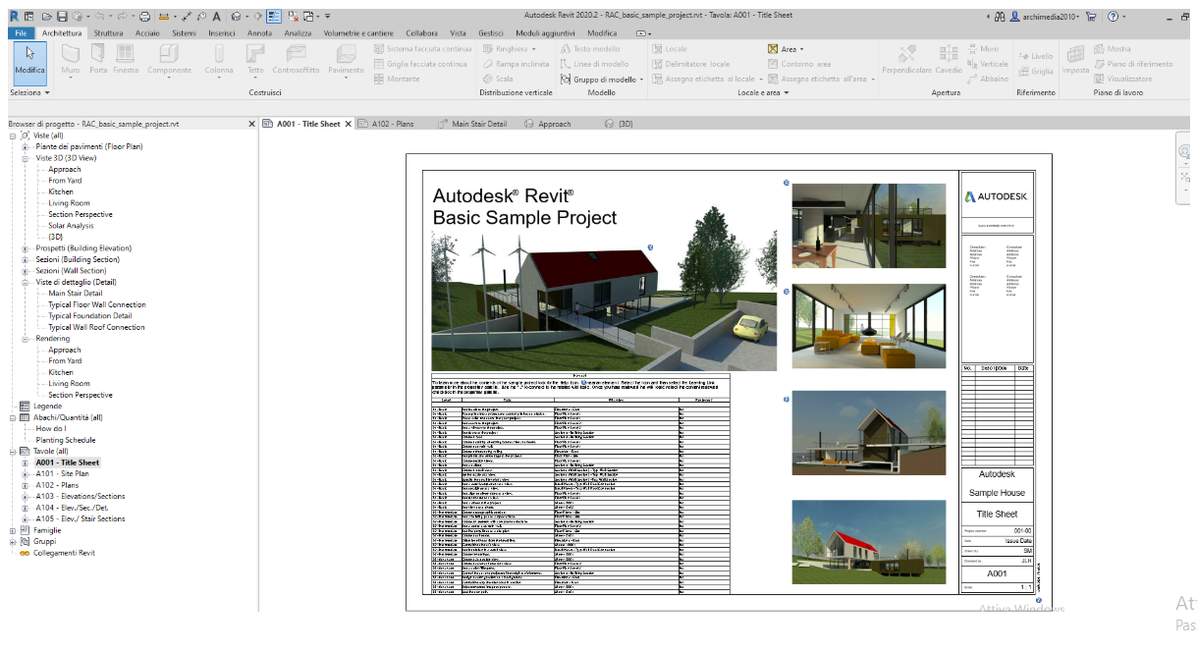Close the project browser panel
The height and width of the screenshot is (652, 1197).
[251, 125]
